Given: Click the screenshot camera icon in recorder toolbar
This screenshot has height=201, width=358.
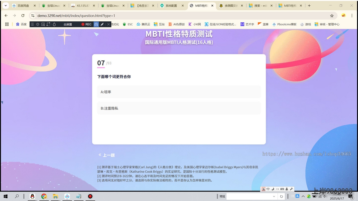Looking at the screenshot, I should [x=96, y=24].
